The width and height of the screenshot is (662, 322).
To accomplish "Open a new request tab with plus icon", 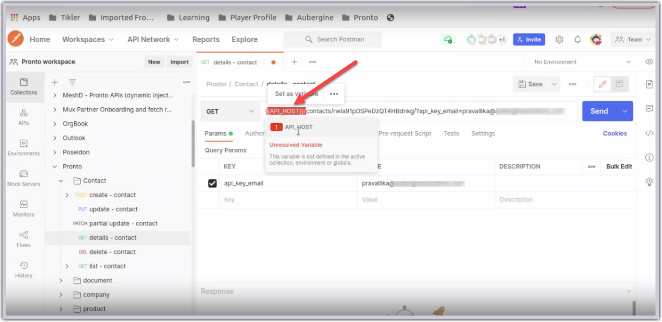I will click(294, 62).
